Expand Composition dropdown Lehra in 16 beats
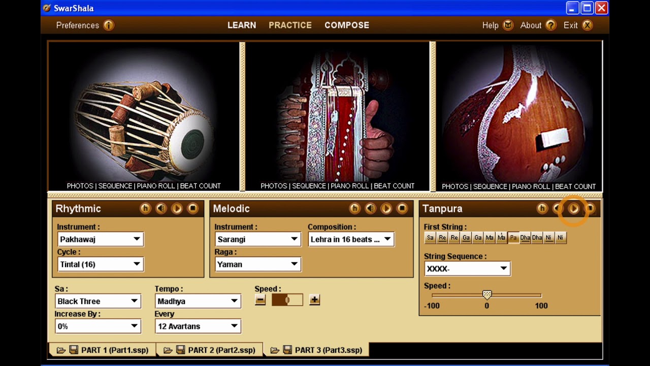Image resolution: width=650 pixels, height=366 pixels. point(351,239)
